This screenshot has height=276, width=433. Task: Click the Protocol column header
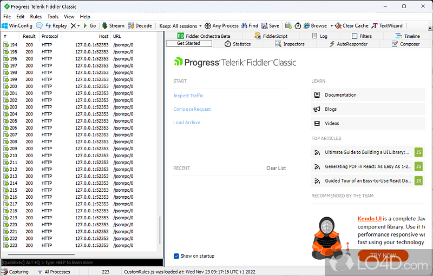coord(50,36)
